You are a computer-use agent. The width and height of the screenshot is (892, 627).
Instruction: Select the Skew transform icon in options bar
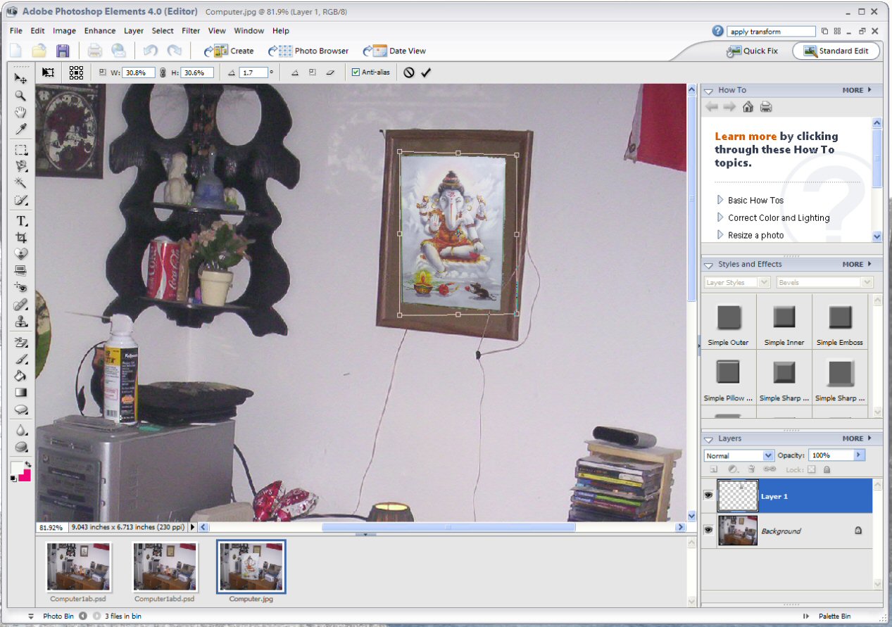329,72
